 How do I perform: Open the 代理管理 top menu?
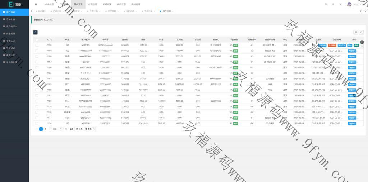pos(92,4)
